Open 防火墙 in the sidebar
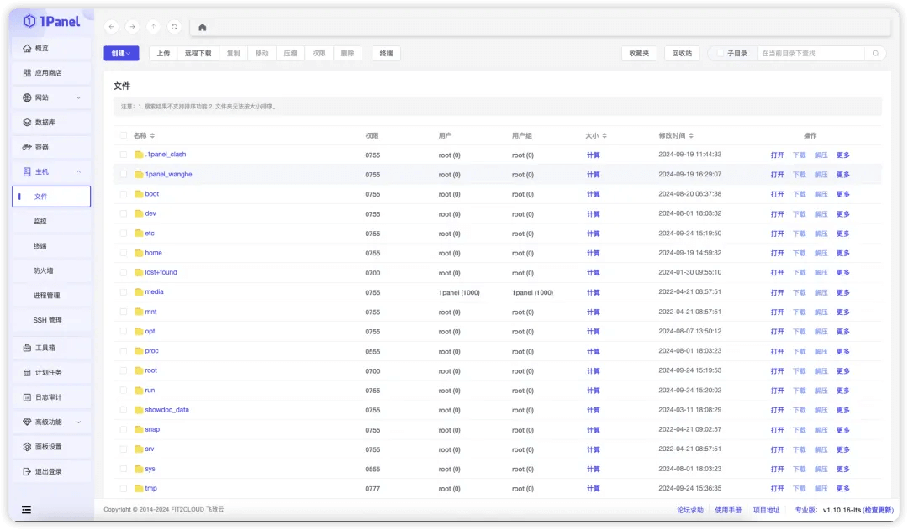This screenshot has height=530, width=908. coord(51,270)
